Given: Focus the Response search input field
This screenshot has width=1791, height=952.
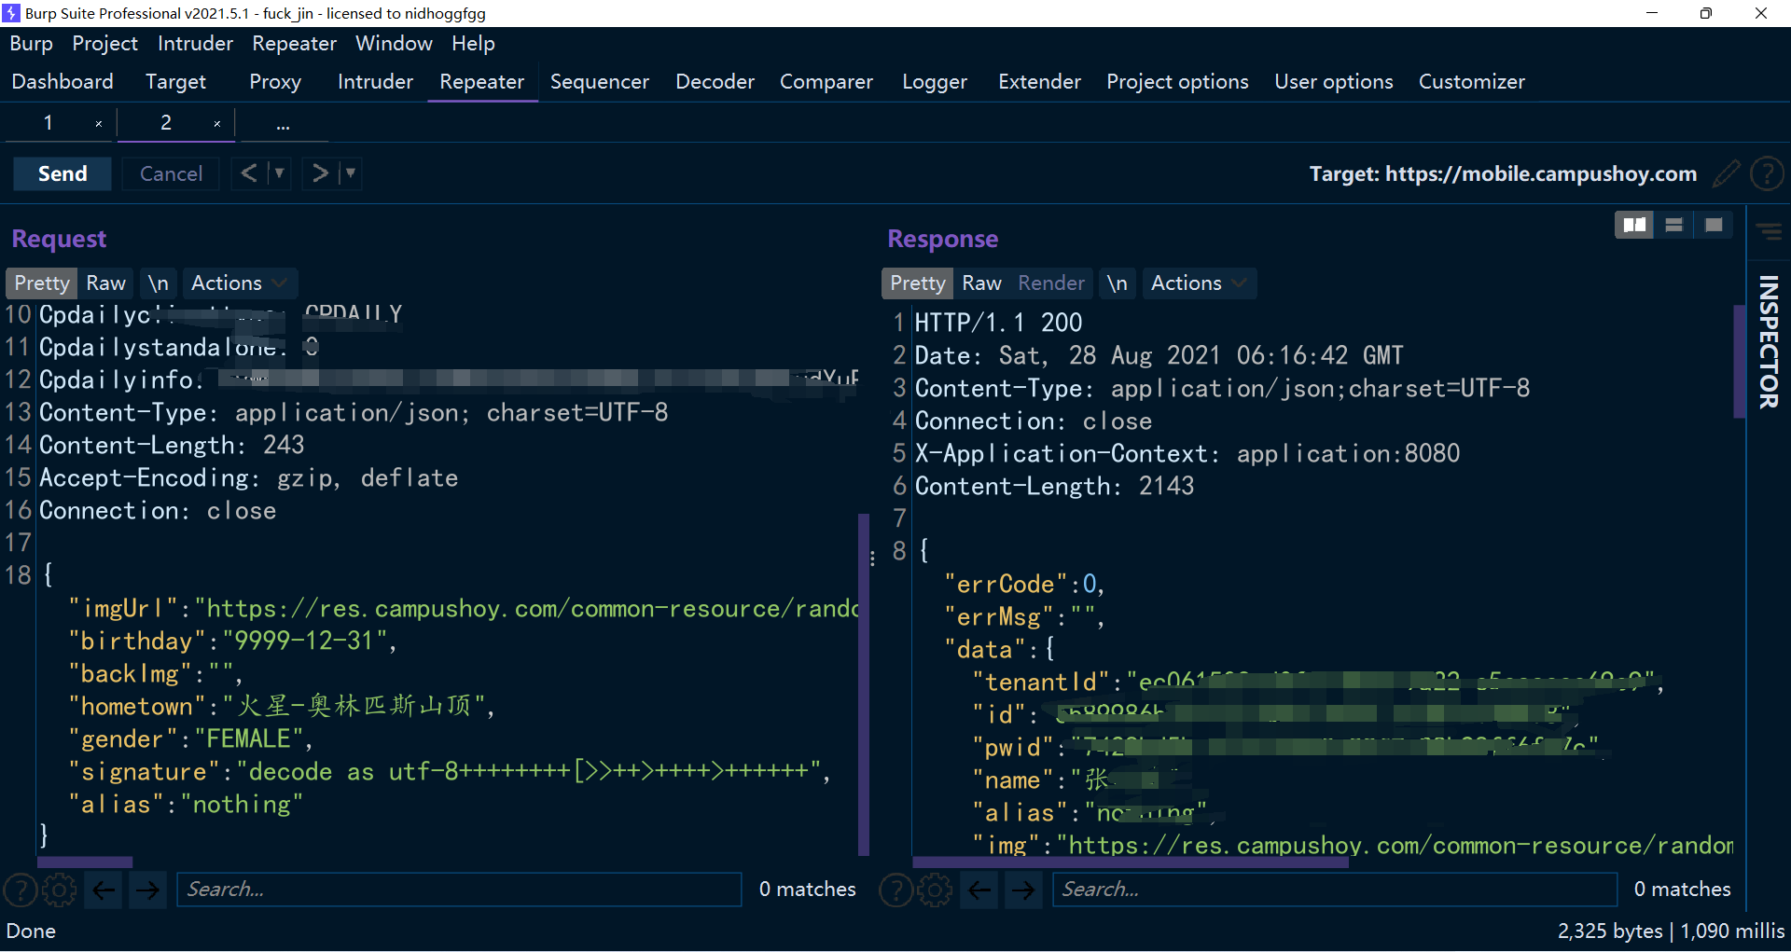Looking at the screenshot, I should (1334, 890).
